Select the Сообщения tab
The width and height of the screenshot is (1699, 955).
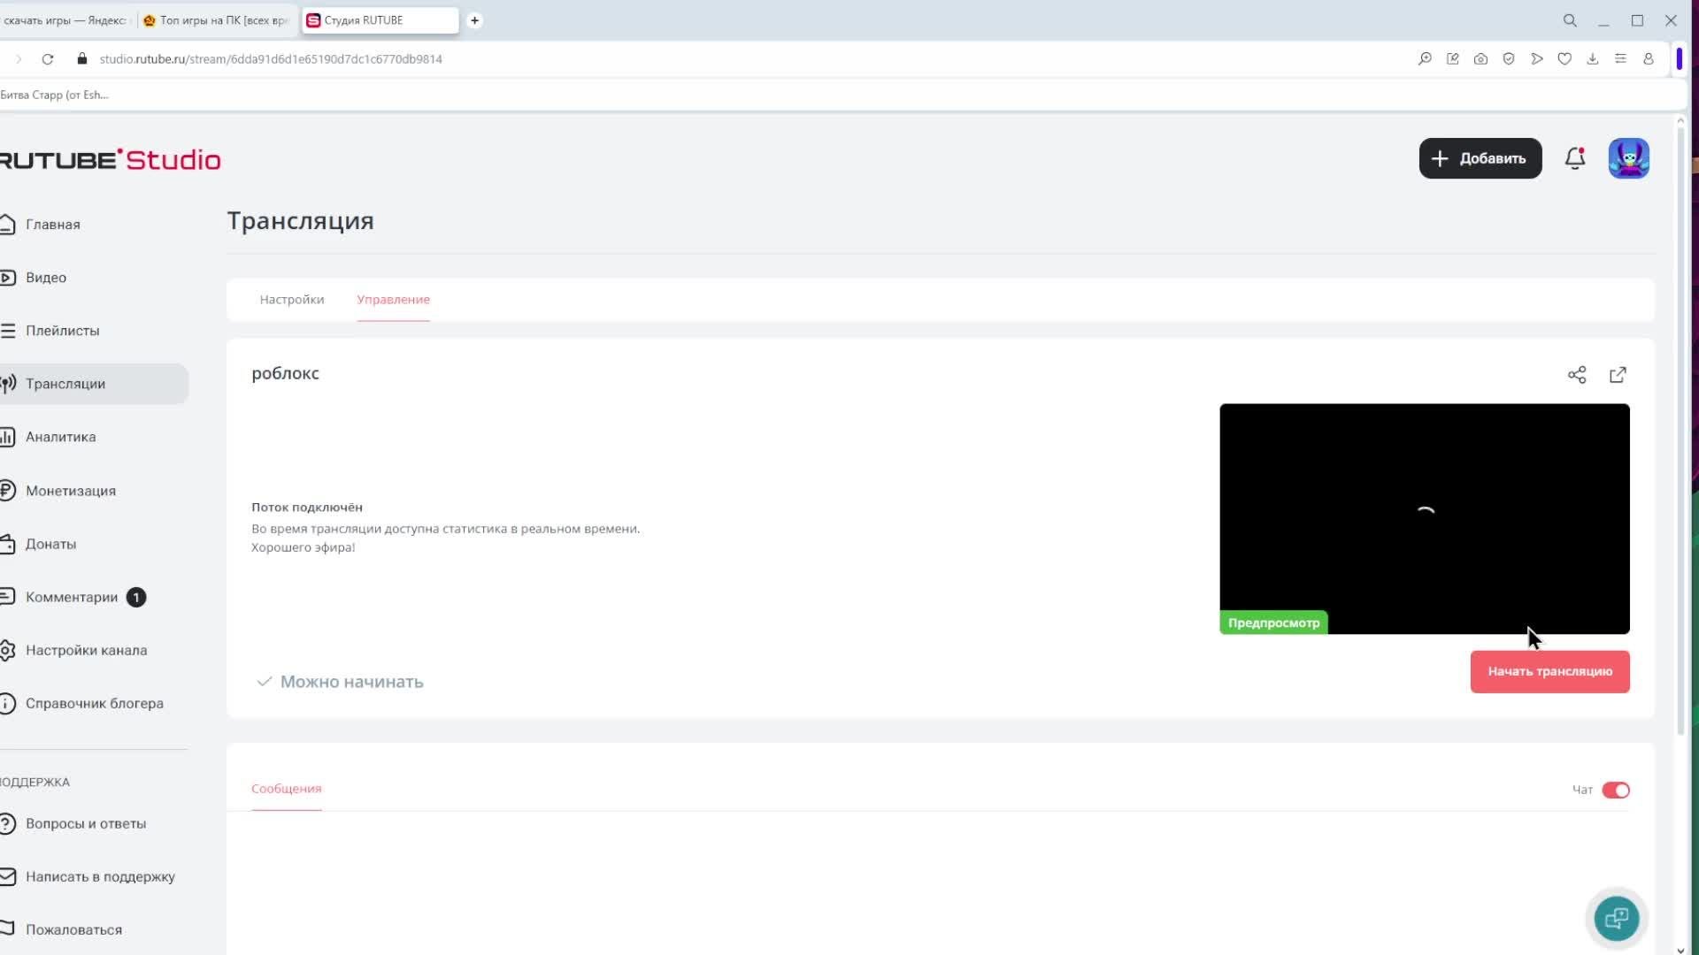click(x=286, y=789)
